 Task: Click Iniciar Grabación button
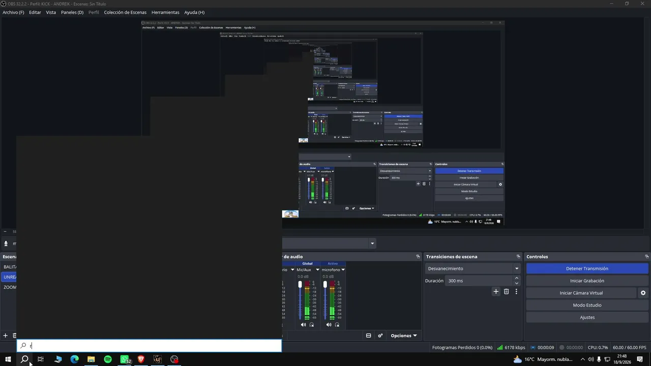pyautogui.click(x=587, y=281)
